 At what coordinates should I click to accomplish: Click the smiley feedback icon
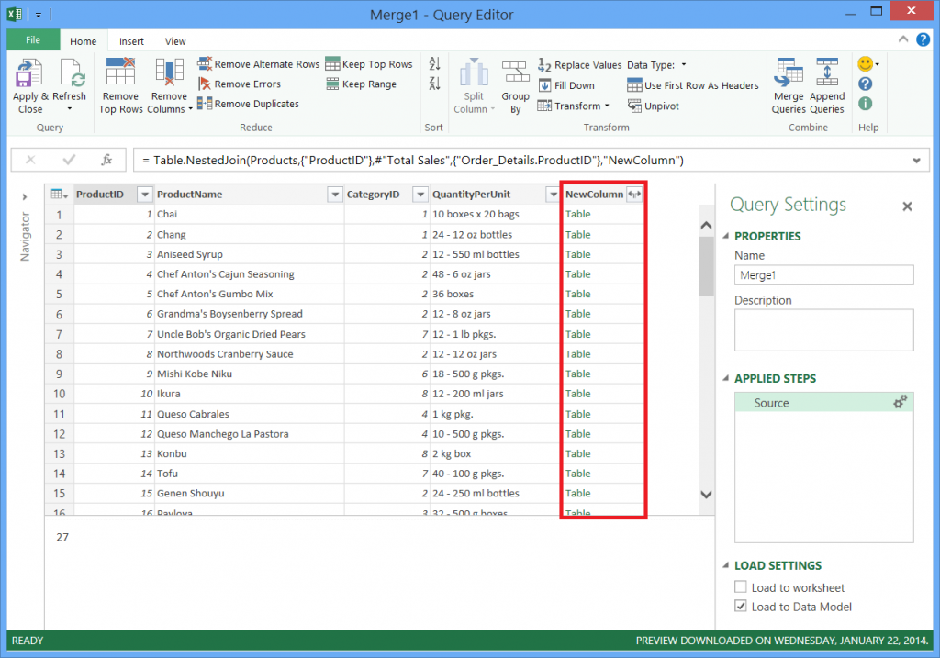pos(865,63)
